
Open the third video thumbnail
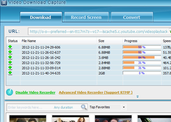pos(113,119)
